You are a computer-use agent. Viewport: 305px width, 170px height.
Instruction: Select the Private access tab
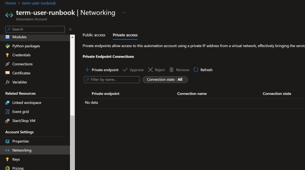125,35
